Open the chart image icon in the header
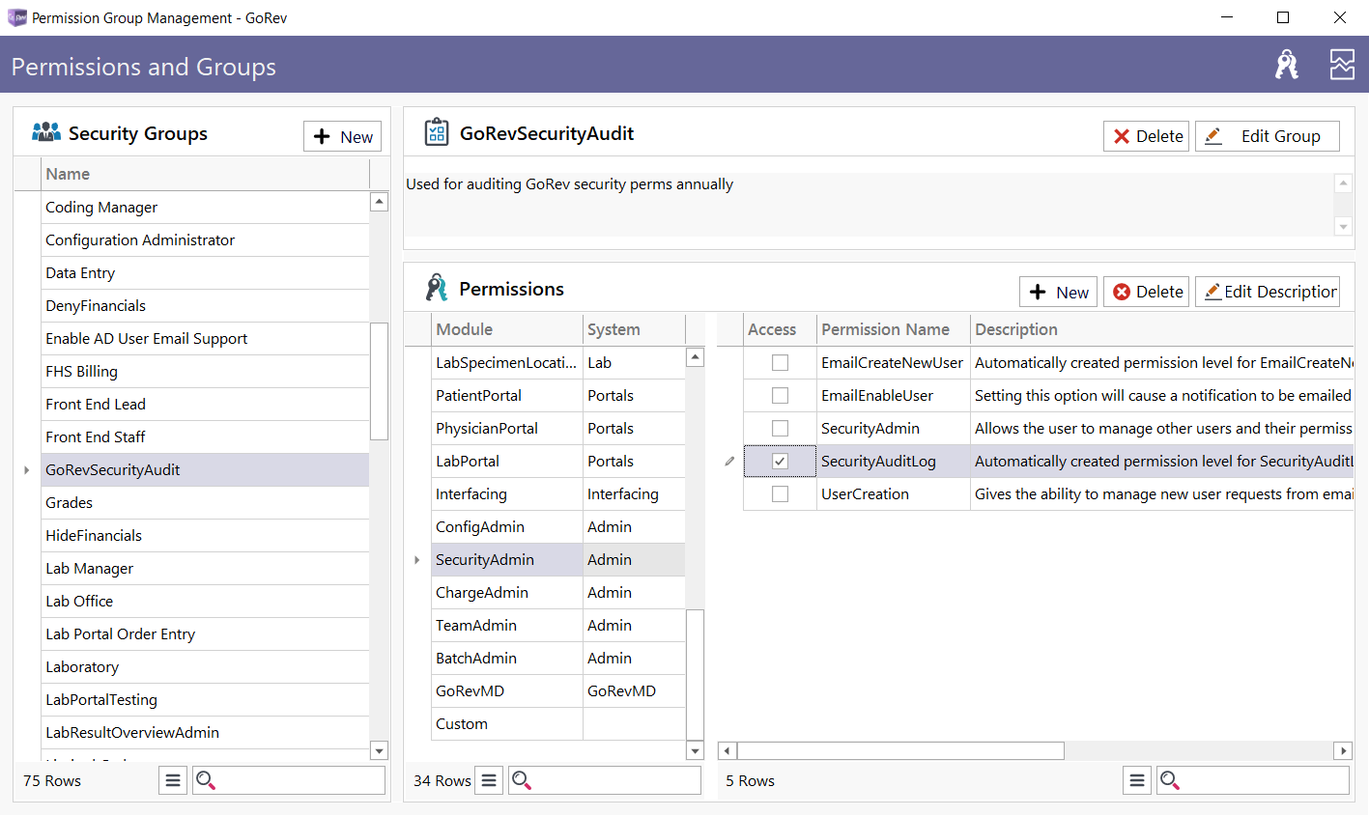 coord(1342,65)
